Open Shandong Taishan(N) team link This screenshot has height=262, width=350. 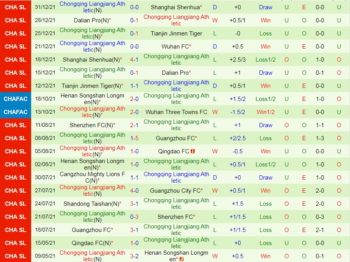click(x=91, y=204)
